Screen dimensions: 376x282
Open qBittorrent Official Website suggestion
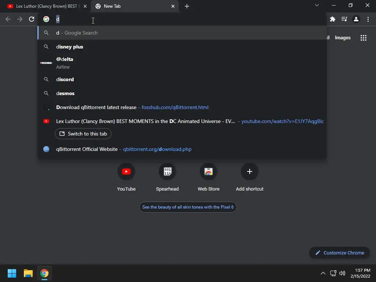(x=182, y=149)
